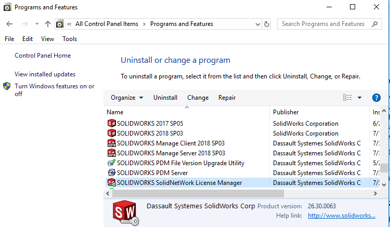Open the solidworks.com help link
Image resolution: width=390 pixels, height=227 pixels.
342,216
